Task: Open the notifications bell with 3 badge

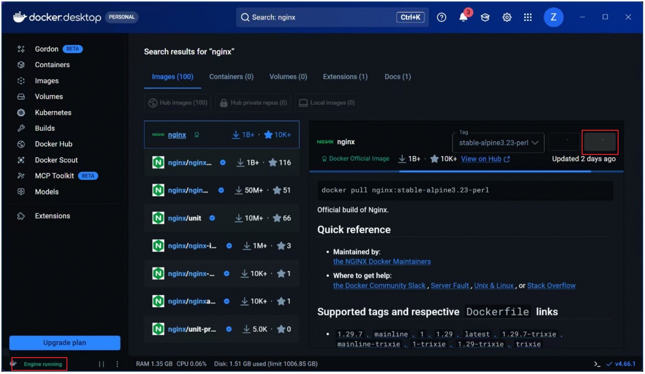Action: click(x=464, y=17)
